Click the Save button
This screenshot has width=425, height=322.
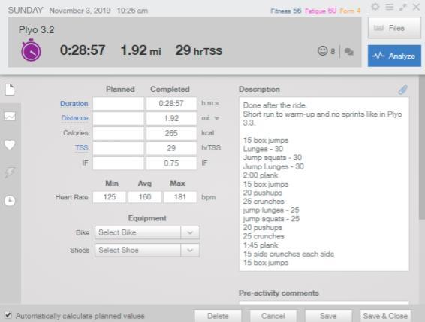[328, 316]
